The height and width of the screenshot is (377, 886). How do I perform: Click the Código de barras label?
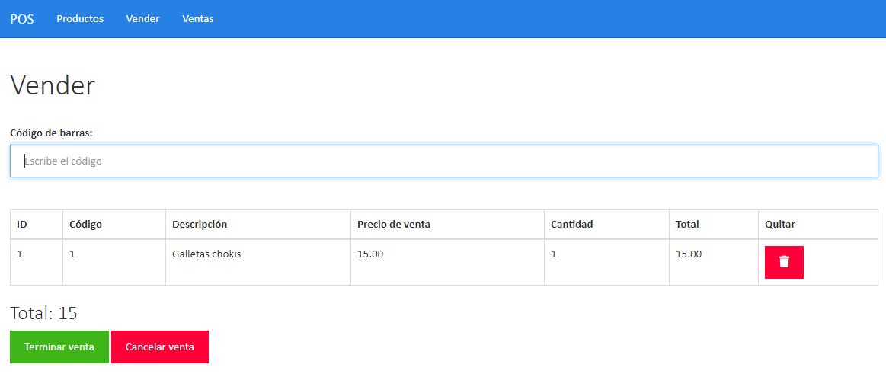pyautogui.click(x=51, y=133)
